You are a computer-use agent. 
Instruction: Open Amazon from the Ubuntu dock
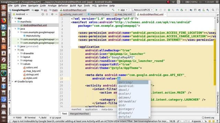point(4,53)
